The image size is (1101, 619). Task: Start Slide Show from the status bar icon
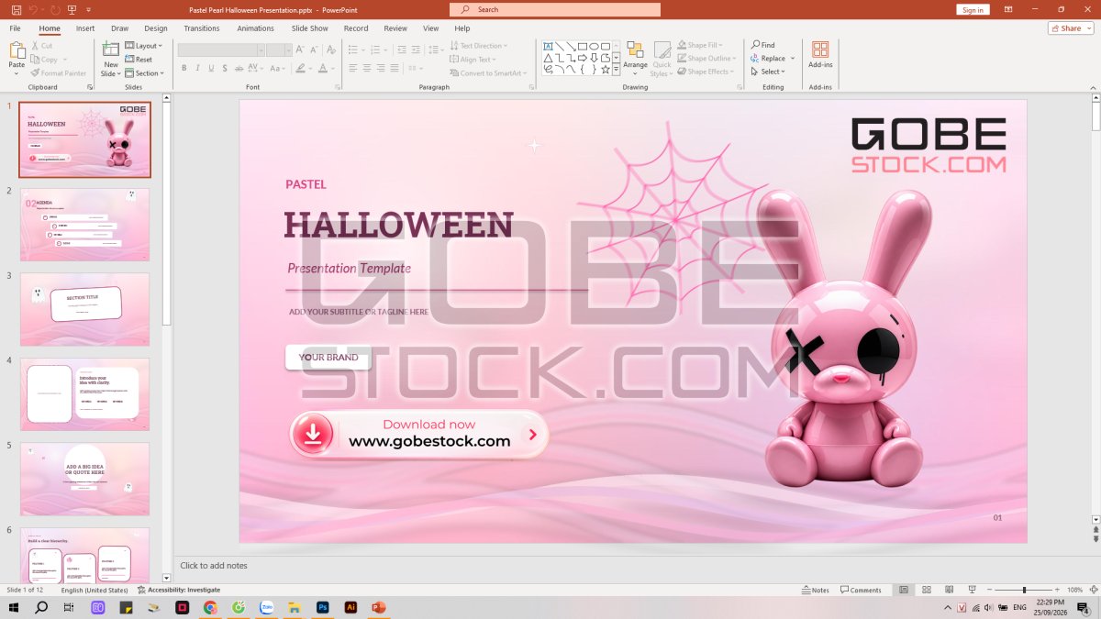[972, 590]
